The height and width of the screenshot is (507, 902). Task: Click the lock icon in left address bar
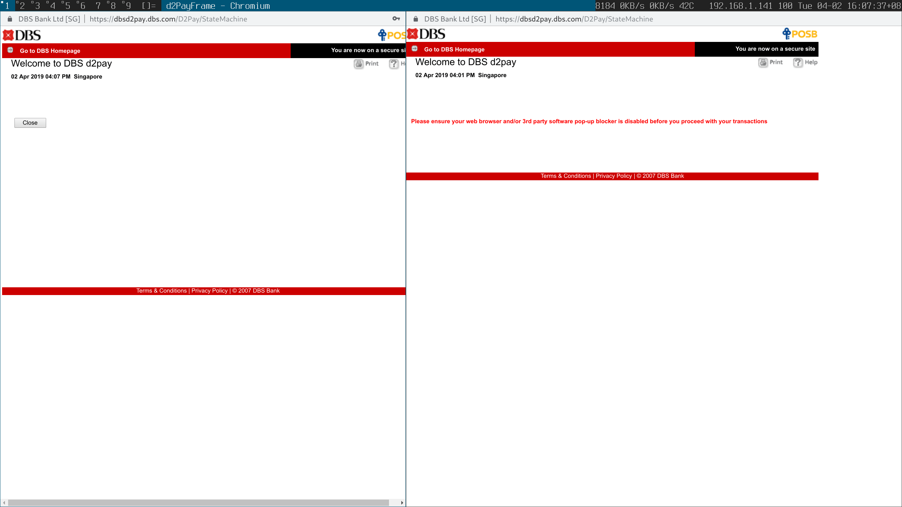point(10,19)
